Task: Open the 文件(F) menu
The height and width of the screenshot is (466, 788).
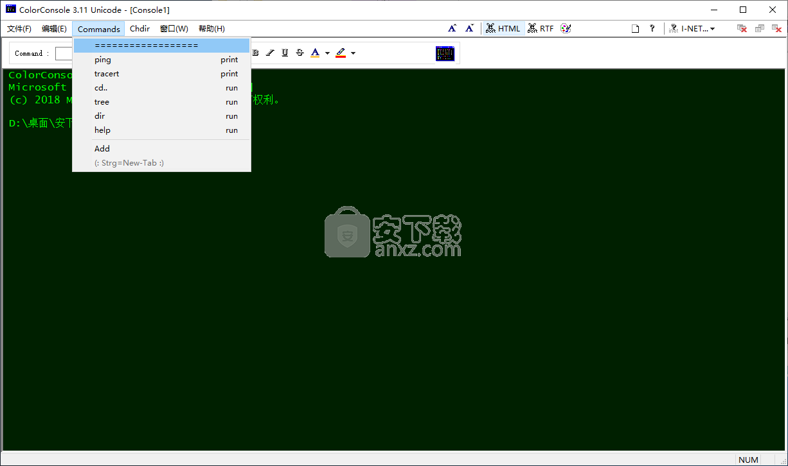Action: (x=19, y=29)
